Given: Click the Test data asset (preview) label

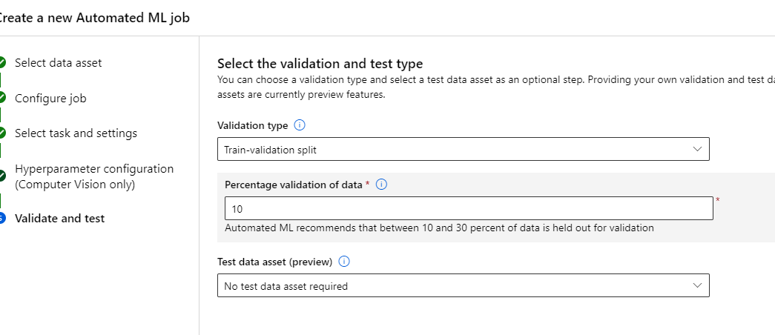Looking at the screenshot, I should click(x=275, y=262).
